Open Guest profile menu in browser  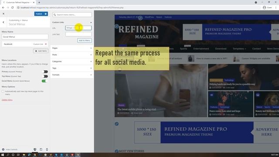click(267, 8)
